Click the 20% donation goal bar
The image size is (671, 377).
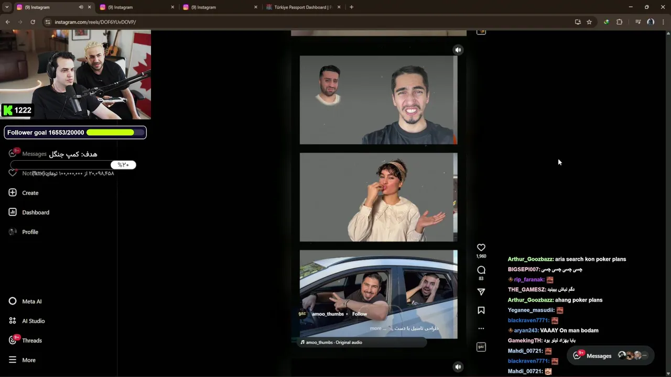[73, 165]
